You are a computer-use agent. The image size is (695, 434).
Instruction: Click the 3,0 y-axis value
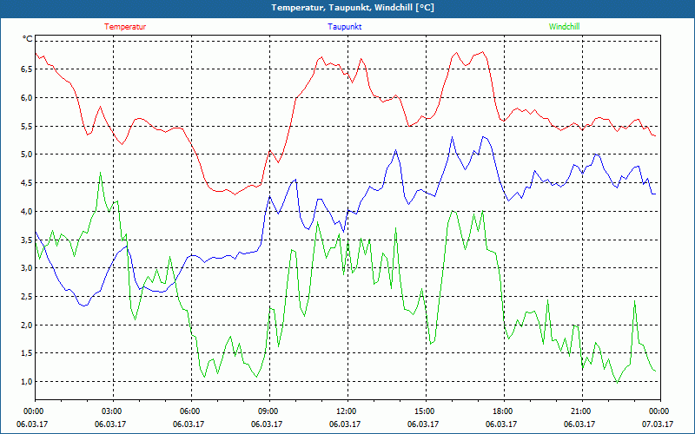coord(27,268)
